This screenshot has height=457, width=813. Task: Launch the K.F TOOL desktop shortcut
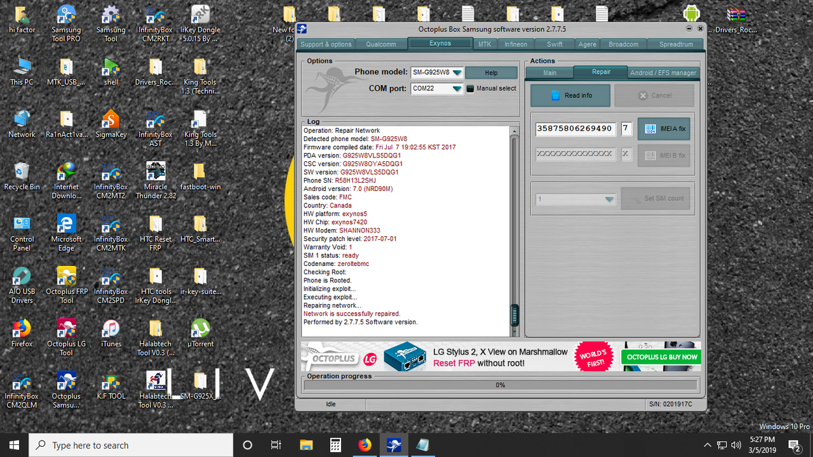coord(111,385)
